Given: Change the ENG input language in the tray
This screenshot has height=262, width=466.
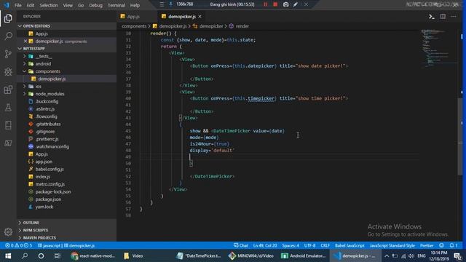Looking at the screenshot, I should pos(421,255).
